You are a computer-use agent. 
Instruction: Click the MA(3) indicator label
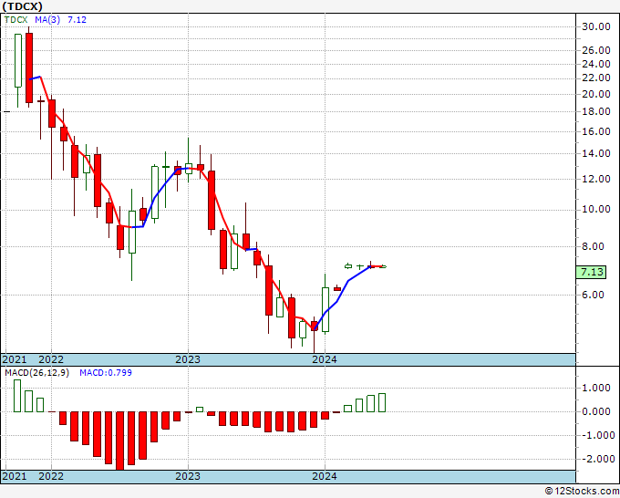47,20
